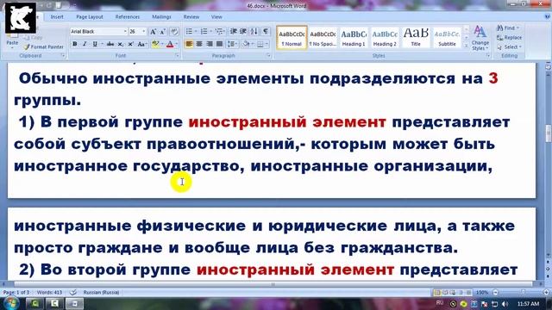Apply the Normal style
The image size is (552, 310).
coord(292,38)
